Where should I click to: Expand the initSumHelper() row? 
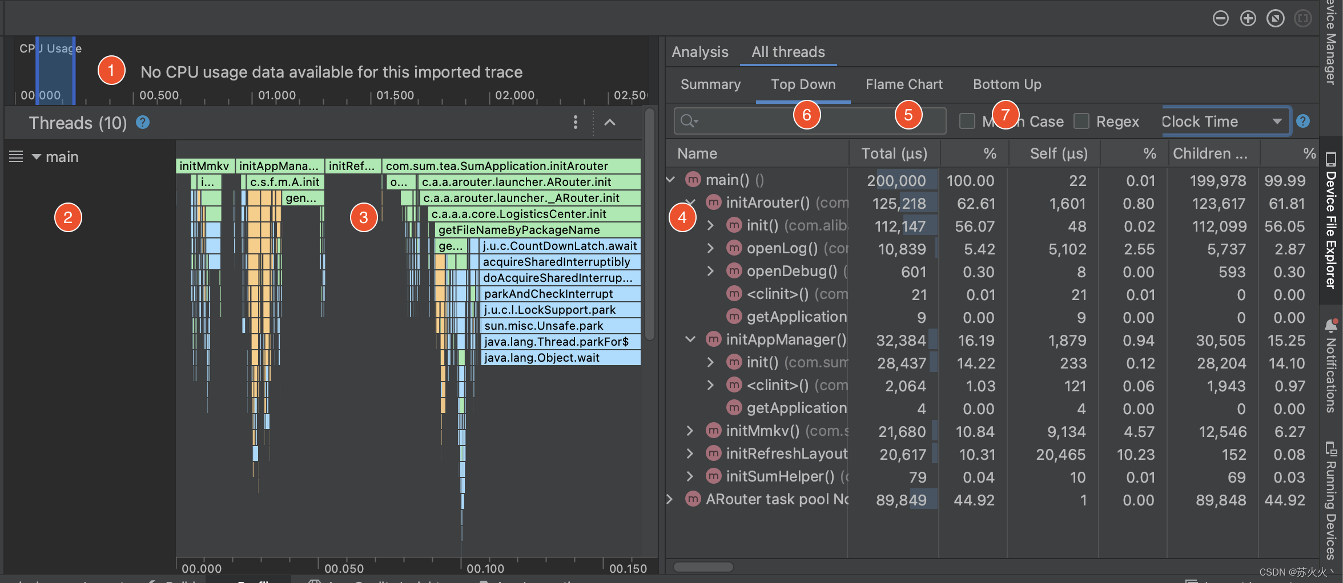coord(690,476)
